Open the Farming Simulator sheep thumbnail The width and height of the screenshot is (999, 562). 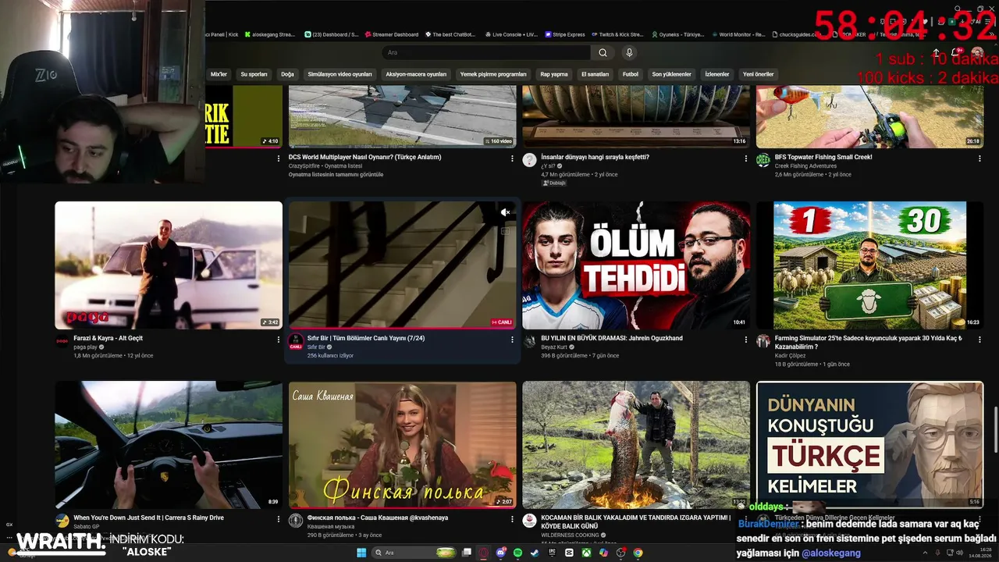coord(869,265)
